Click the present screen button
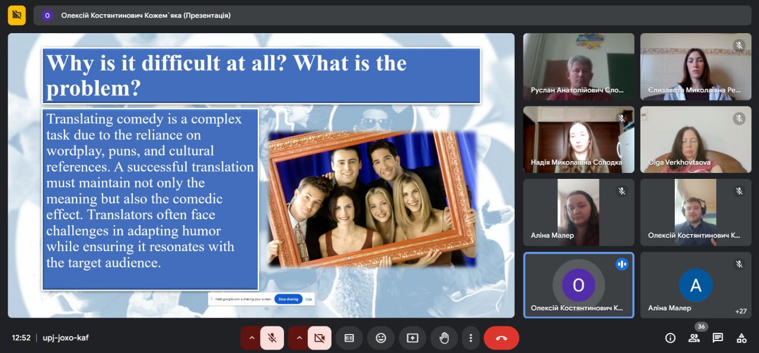759x353 pixels. [412, 338]
